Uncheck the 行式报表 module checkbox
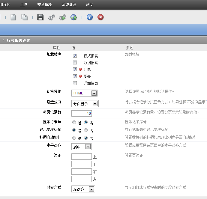The image size is (207, 199). 75,55
